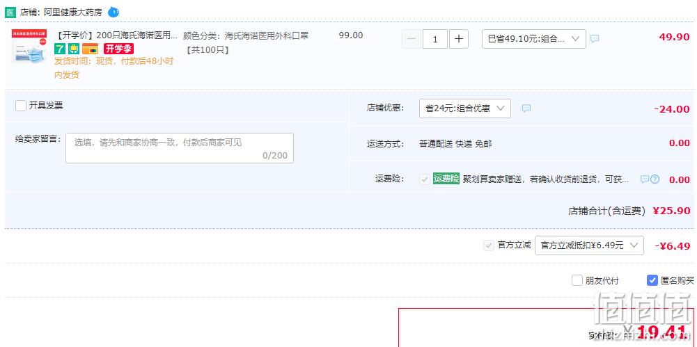Click the 阿里健康大药房 store name

(73, 13)
